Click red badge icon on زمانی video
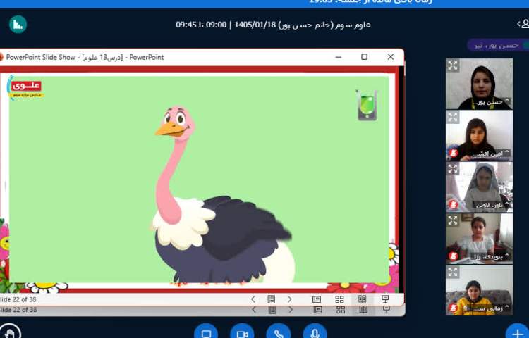 pos(454,308)
